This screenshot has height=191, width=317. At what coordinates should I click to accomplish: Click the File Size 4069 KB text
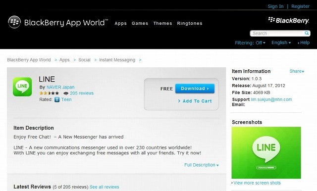(x=251, y=93)
